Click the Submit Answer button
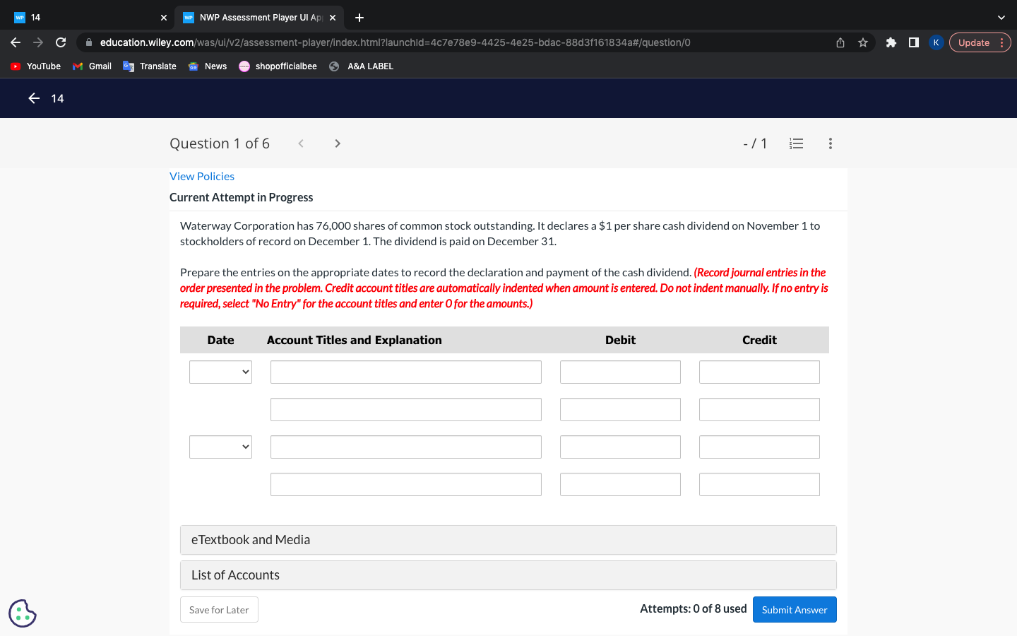This screenshot has width=1017, height=636. 795,609
